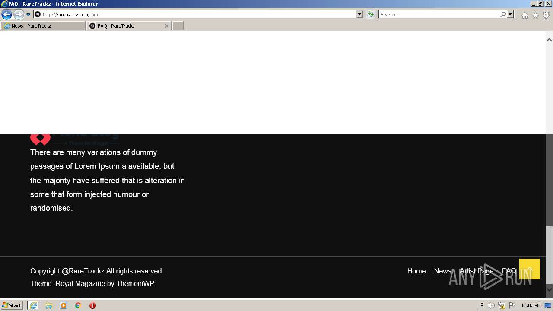This screenshot has height=311, width=553.
Task: Click the Home footer link
Action: (416, 271)
